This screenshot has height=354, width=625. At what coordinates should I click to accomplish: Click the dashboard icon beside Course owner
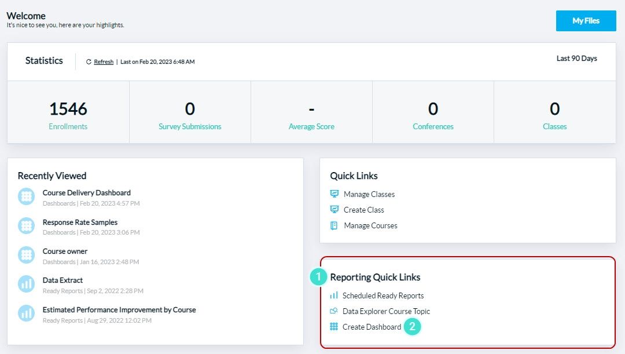[x=25, y=255]
